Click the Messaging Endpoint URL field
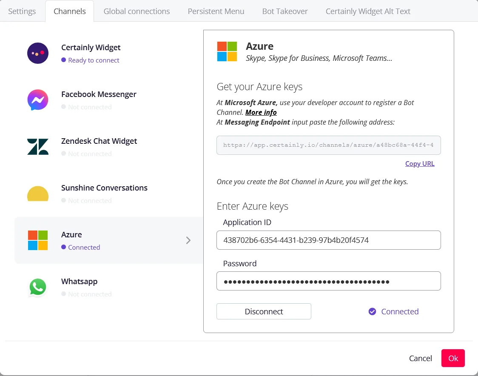Viewport: 478px width, 376px height. (329, 145)
